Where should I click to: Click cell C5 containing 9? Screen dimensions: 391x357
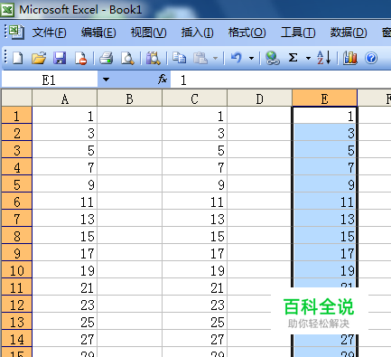point(194,184)
